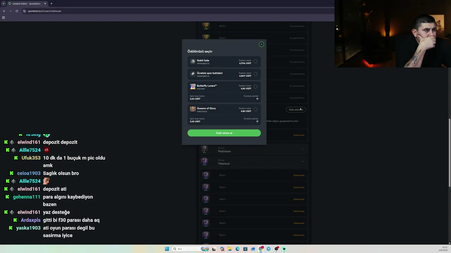This screenshot has height=253, width=451.
Task: Close the Sadakat Kulübü browser tab
Action: [45, 4]
